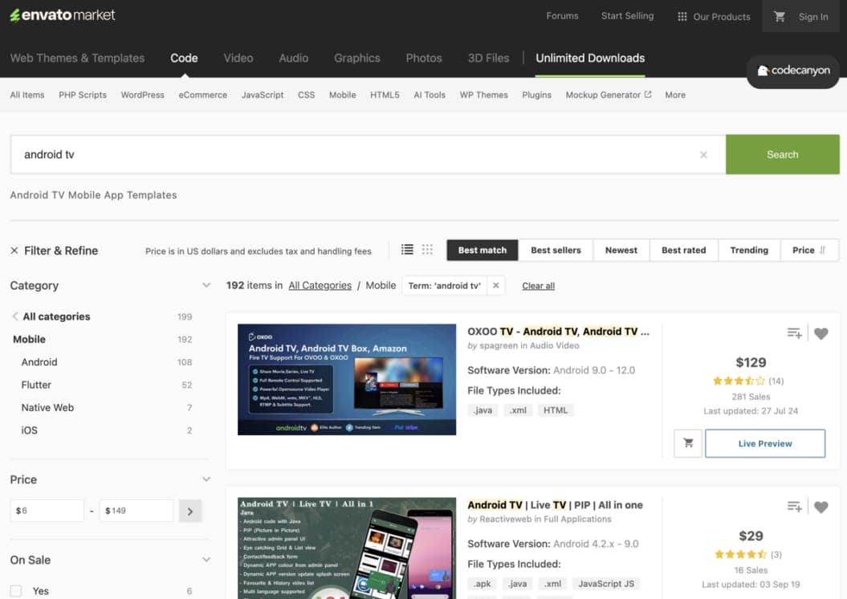Viewport: 847px width, 599px height.
Task: Open Android TV Live TV product thumbnail
Action: coord(347,548)
